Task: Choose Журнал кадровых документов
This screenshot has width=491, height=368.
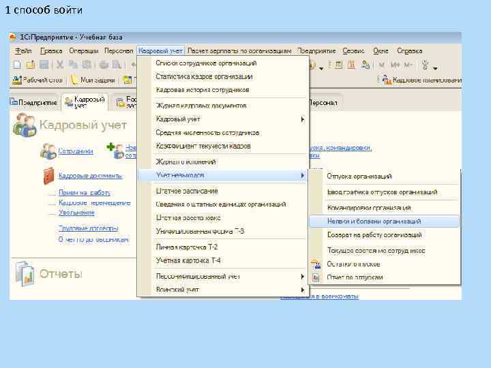Action: click(x=201, y=106)
